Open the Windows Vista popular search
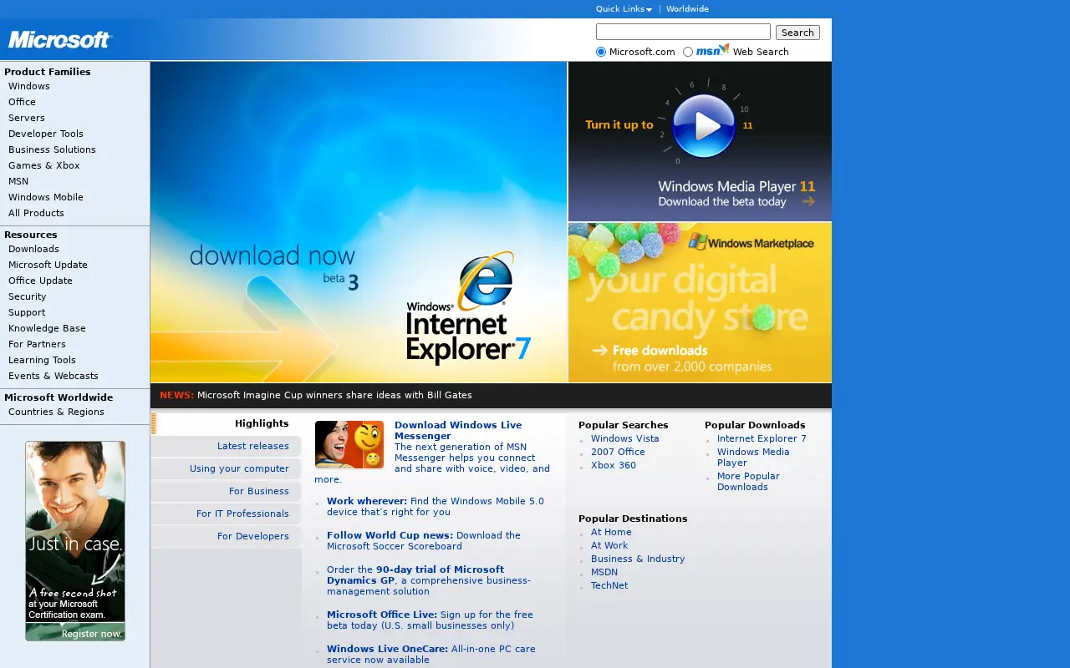1070x668 pixels. [624, 438]
